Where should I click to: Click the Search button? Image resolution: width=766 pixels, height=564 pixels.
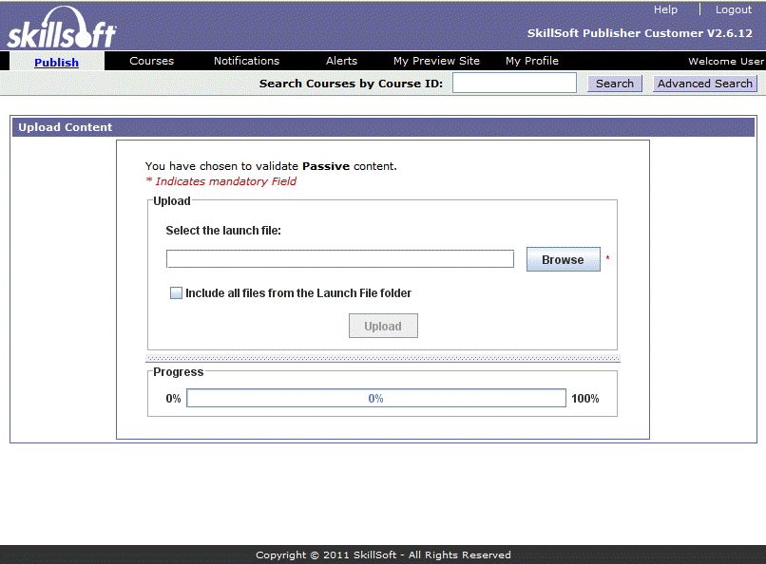pyautogui.click(x=614, y=83)
